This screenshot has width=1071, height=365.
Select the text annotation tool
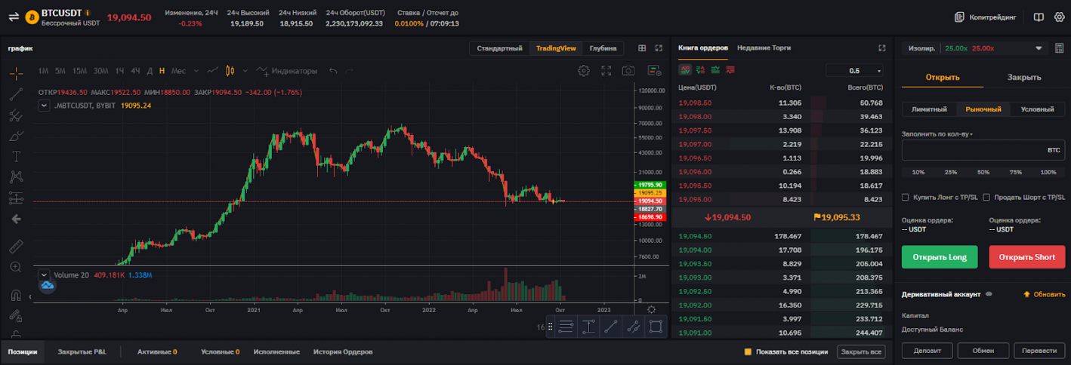coord(17,157)
